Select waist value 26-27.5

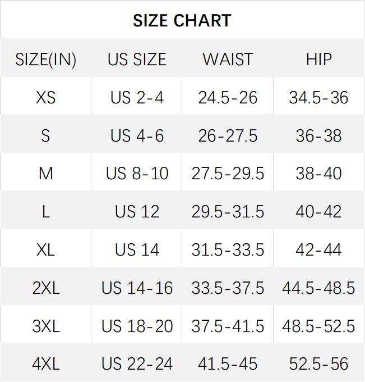click(228, 136)
